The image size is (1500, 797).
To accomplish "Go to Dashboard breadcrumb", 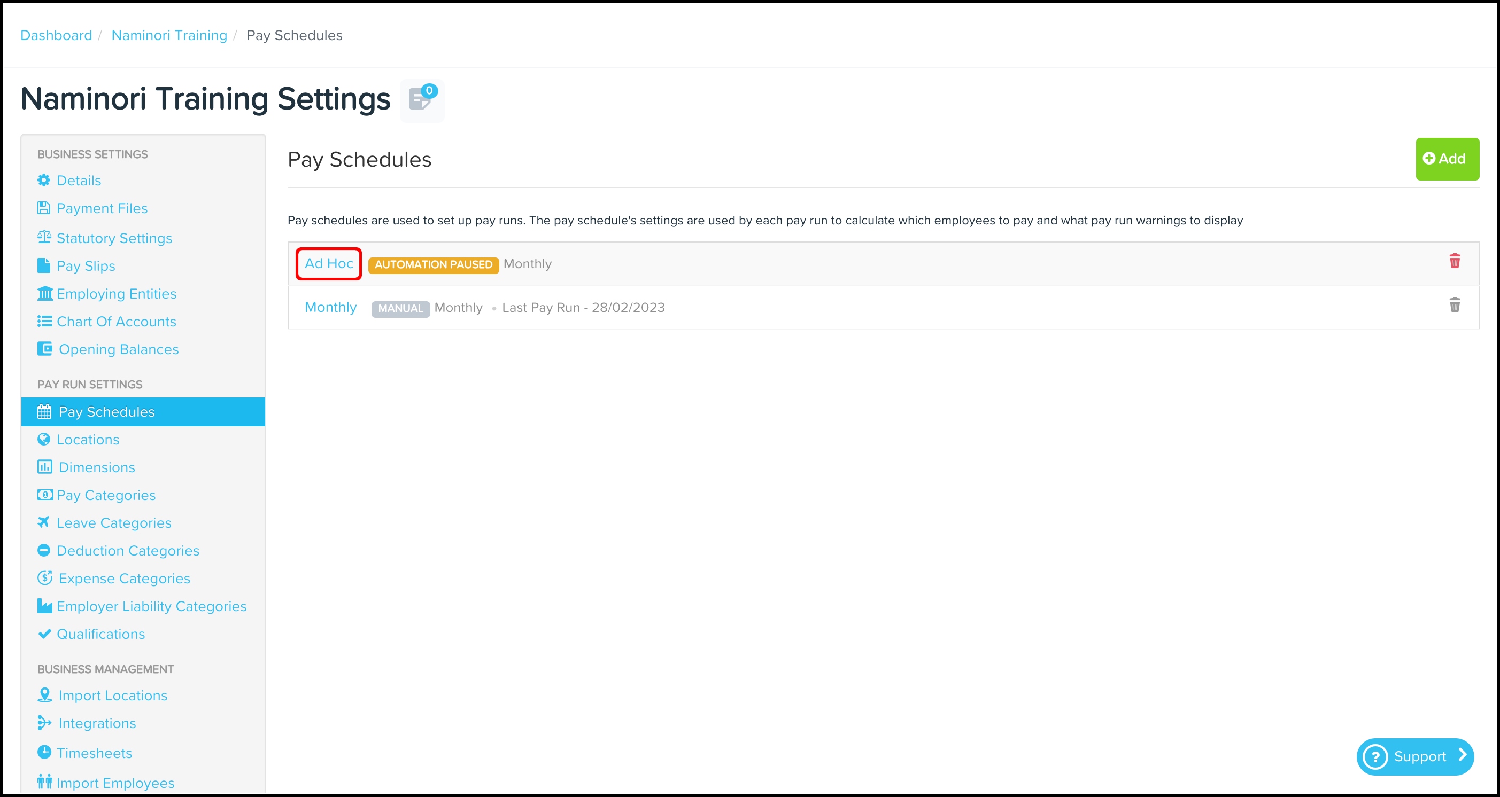I will pyautogui.click(x=56, y=35).
